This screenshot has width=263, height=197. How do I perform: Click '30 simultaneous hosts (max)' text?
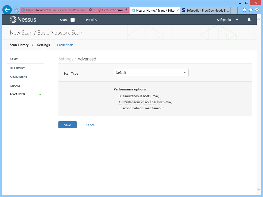[139, 96]
